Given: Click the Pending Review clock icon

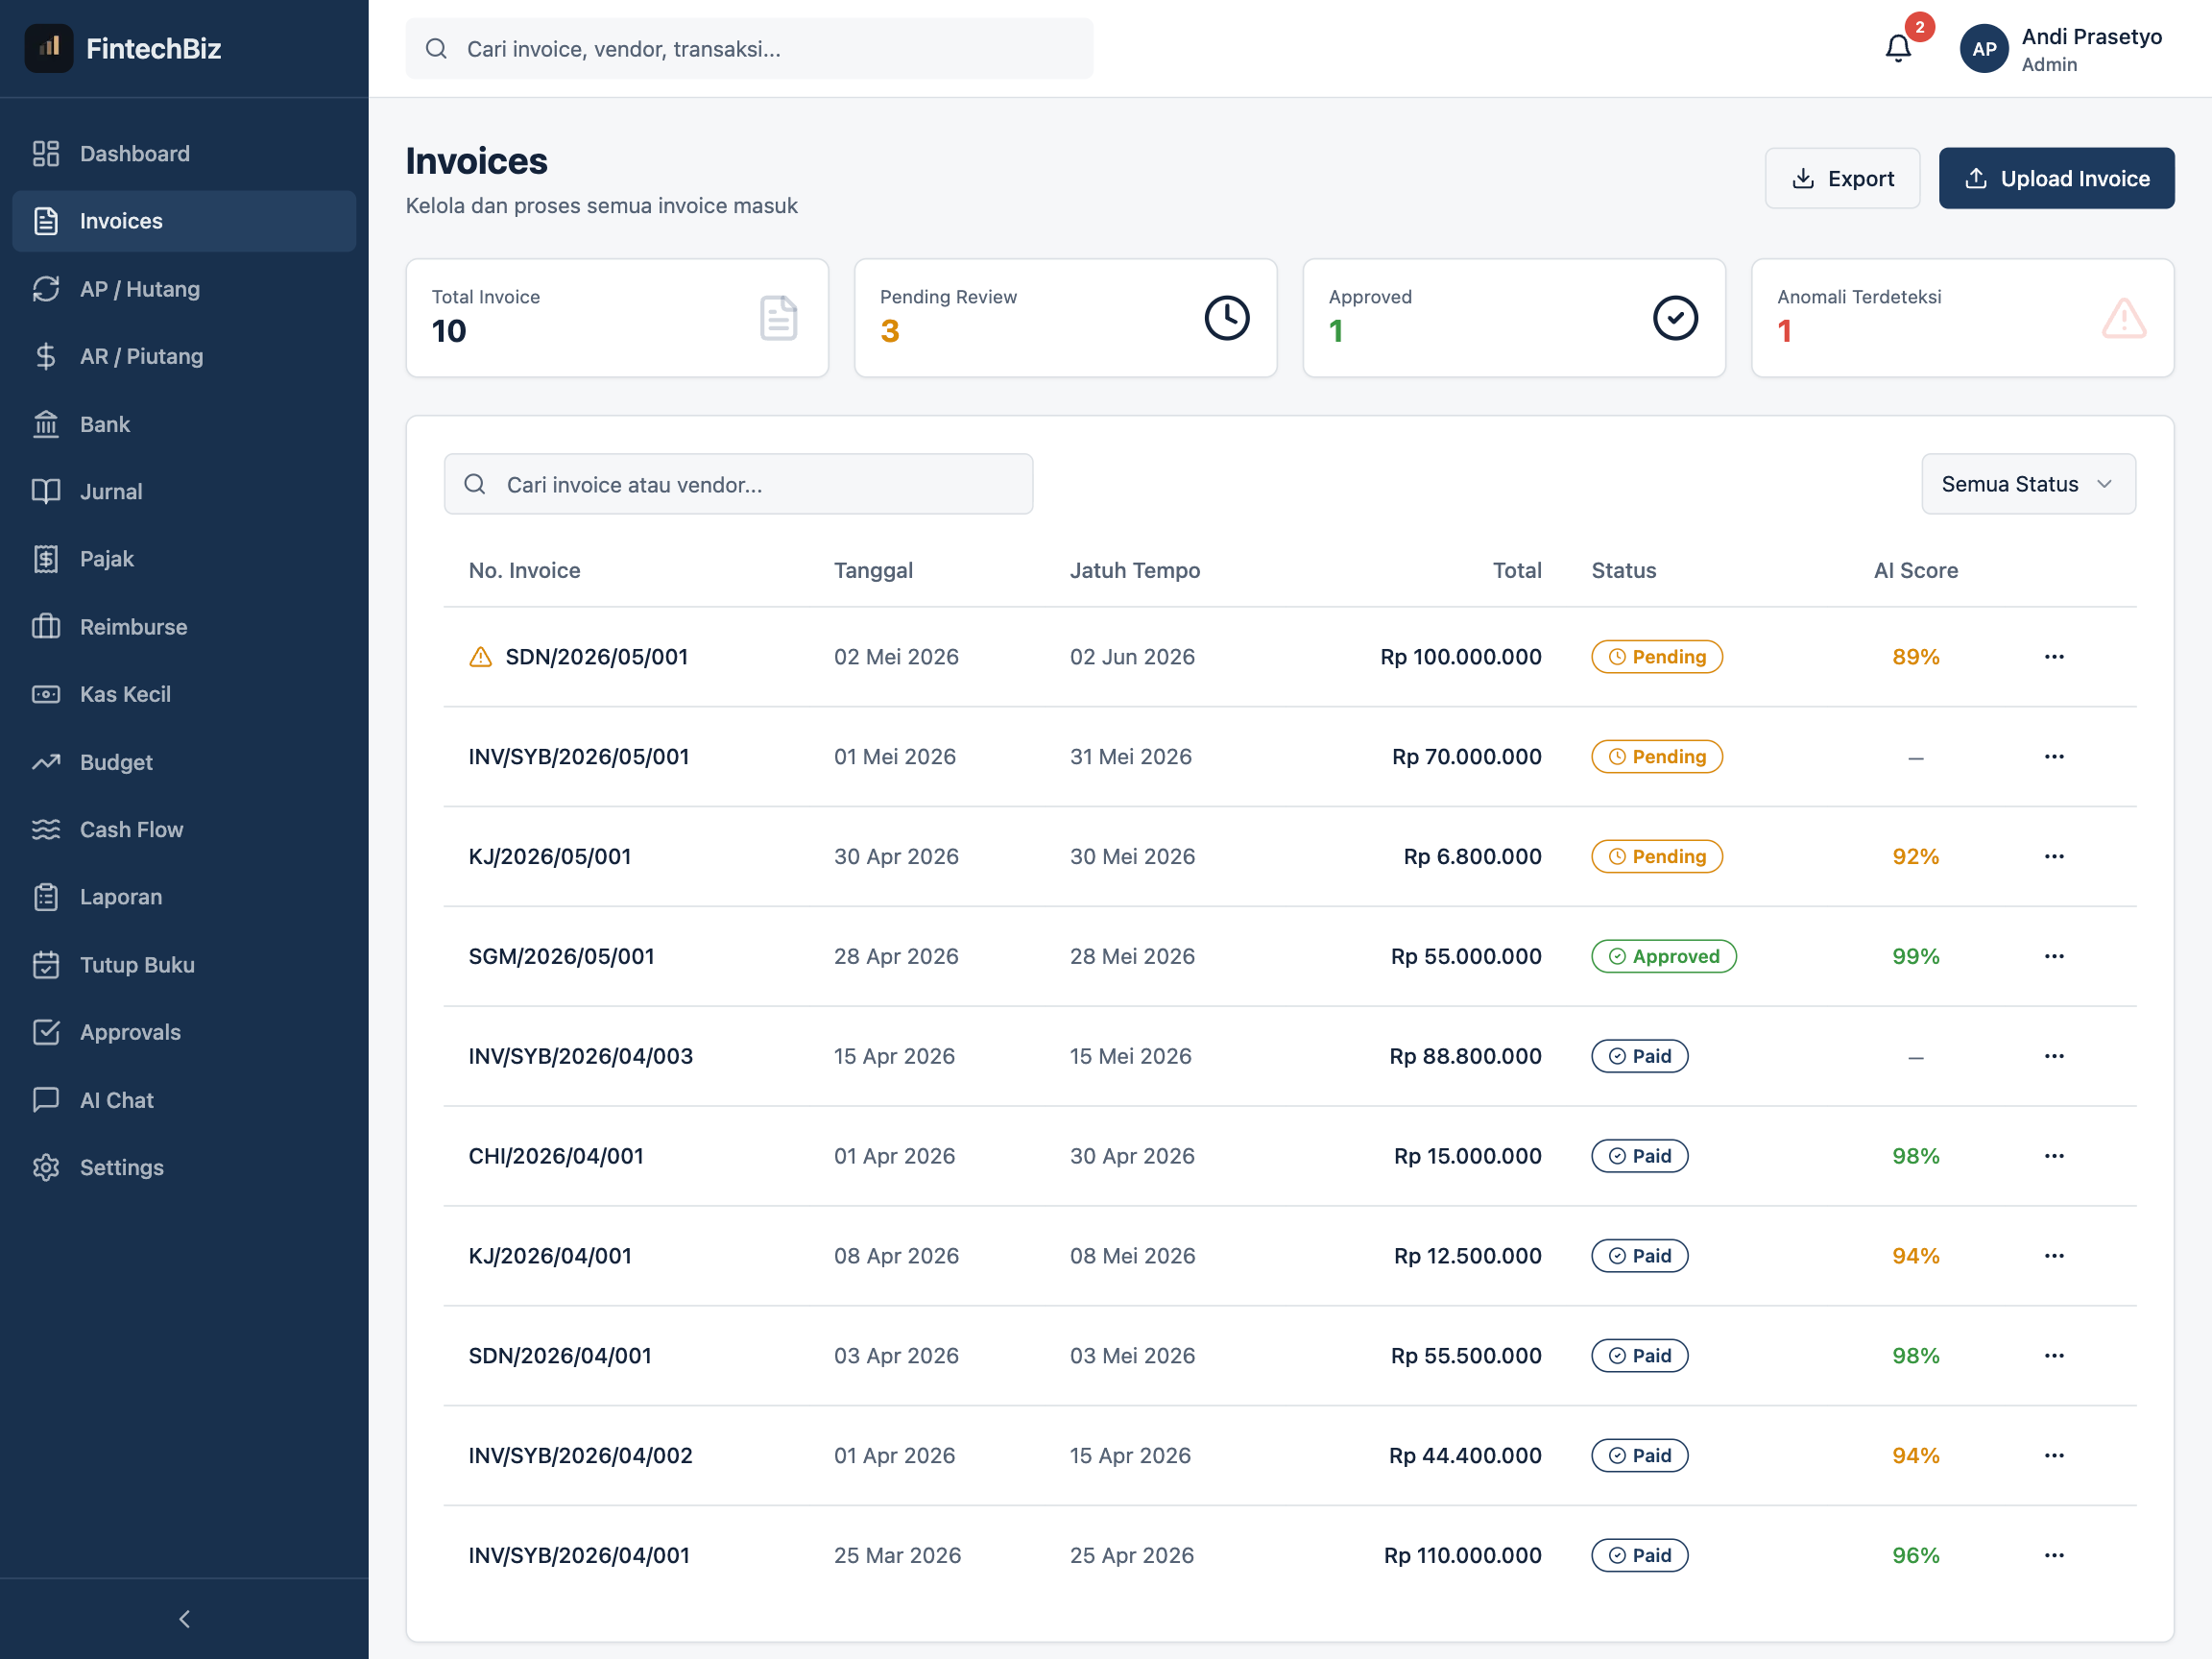Looking at the screenshot, I should pos(1226,318).
